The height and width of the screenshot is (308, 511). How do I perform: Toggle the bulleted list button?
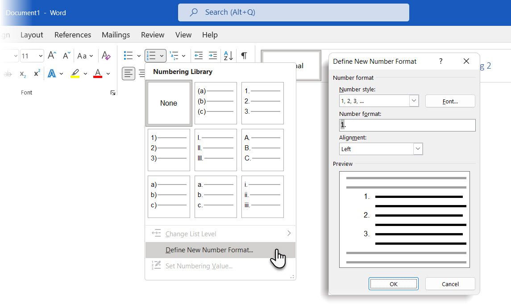128,55
